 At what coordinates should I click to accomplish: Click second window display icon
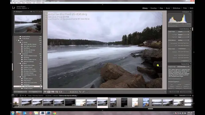pyautogui.click(x=16, y=96)
